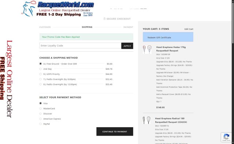
Task: View Head Graphene Radical 180 racquet thumbnail
Action: click(147, 120)
